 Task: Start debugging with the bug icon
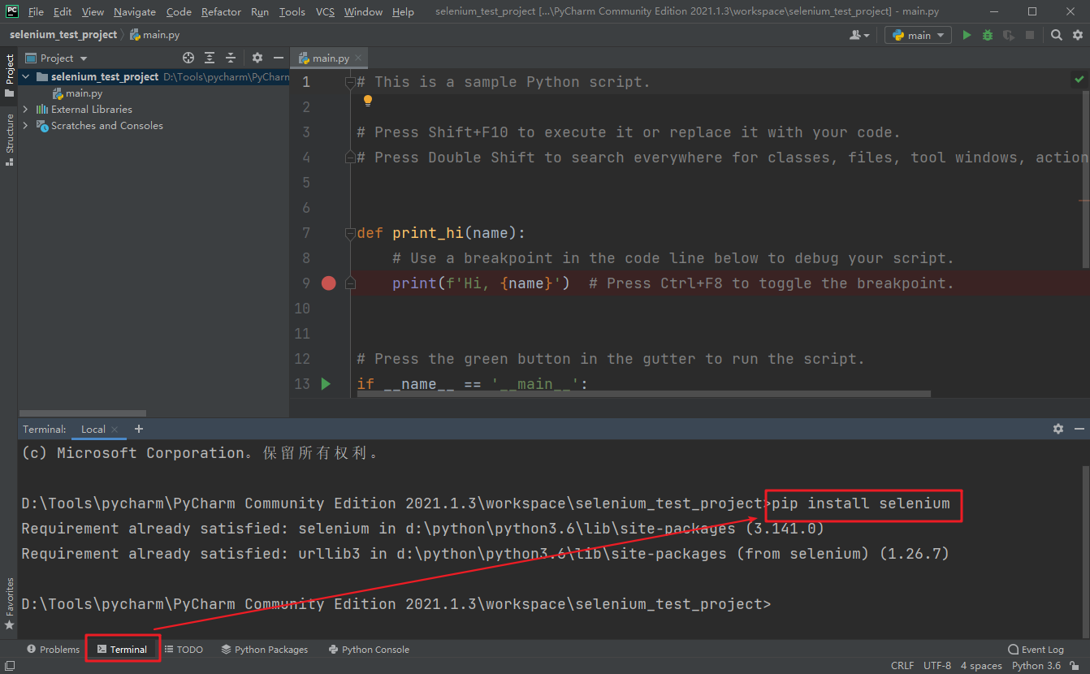(988, 35)
